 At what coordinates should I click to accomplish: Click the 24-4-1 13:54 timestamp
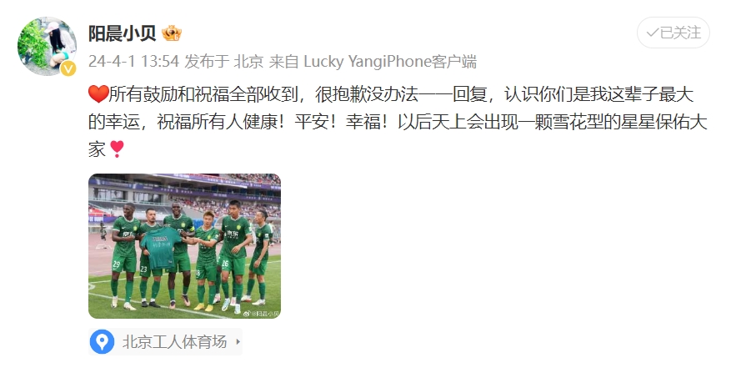tap(134, 62)
